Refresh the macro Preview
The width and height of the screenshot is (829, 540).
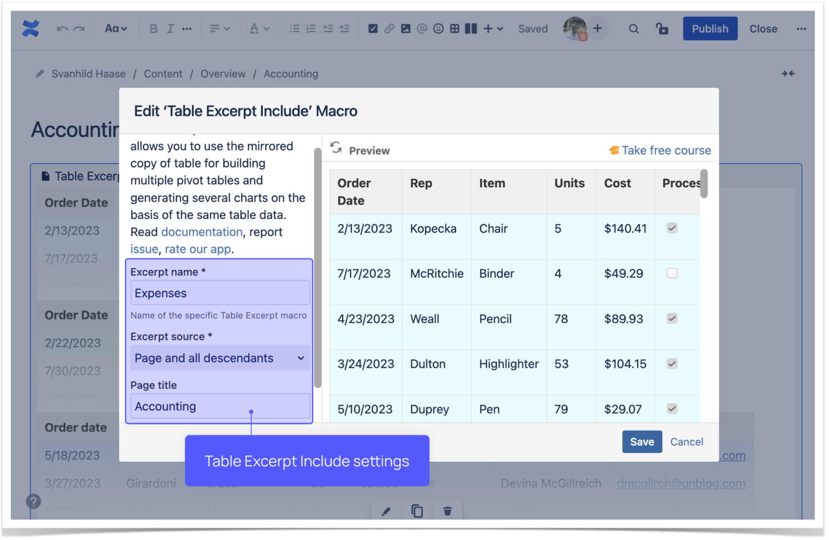[336, 149]
